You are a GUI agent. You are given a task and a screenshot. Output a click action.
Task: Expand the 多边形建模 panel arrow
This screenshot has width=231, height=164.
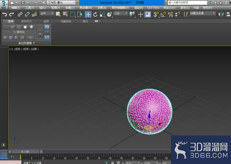34,43
